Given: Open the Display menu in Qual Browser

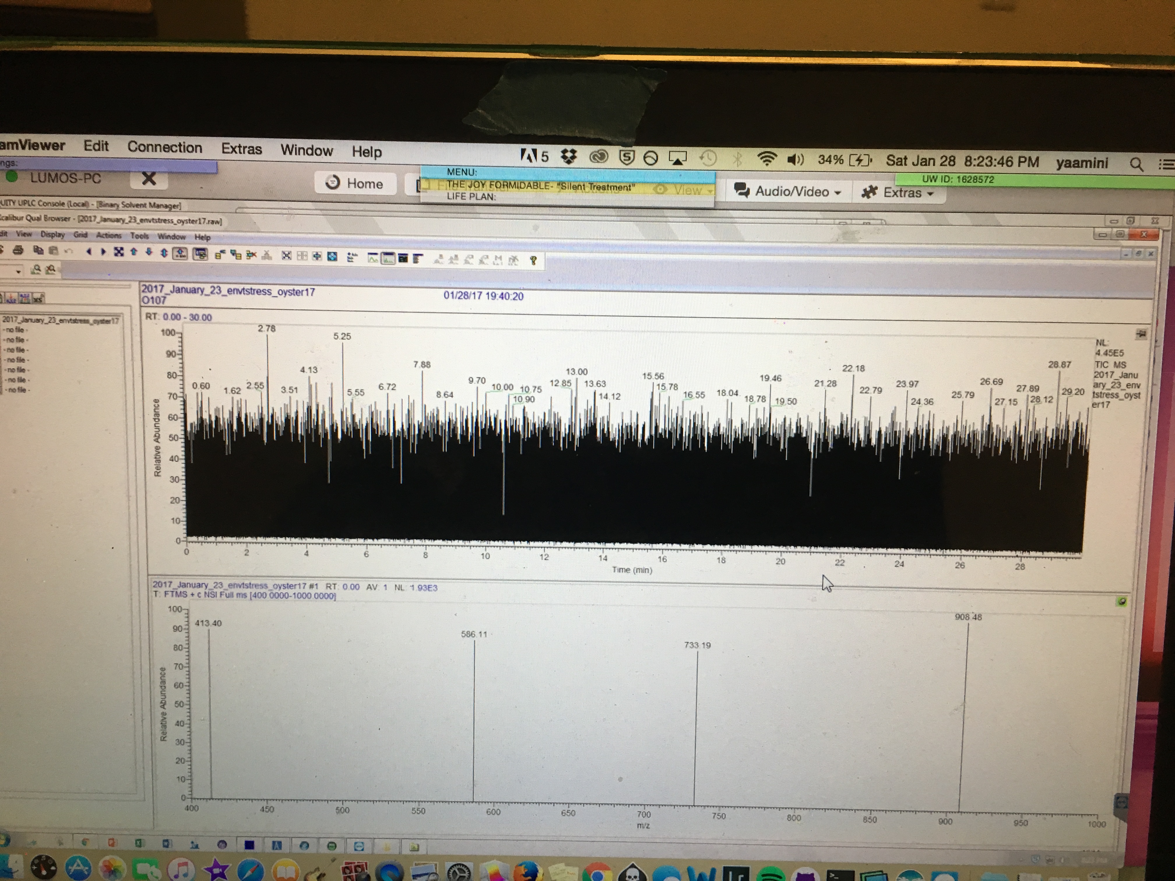Looking at the screenshot, I should (52, 234).
